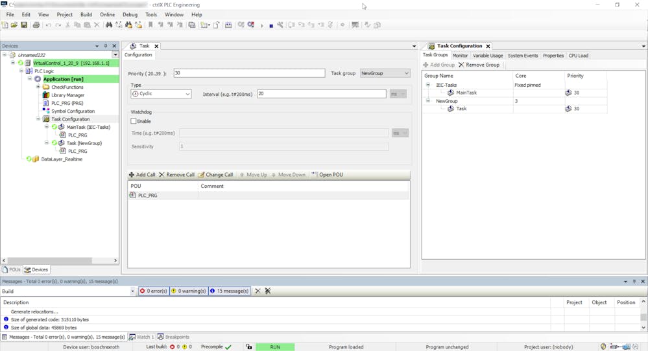Click the Add Call button
Viewport: 648px width, 351px height.
(x=142, y=175)
